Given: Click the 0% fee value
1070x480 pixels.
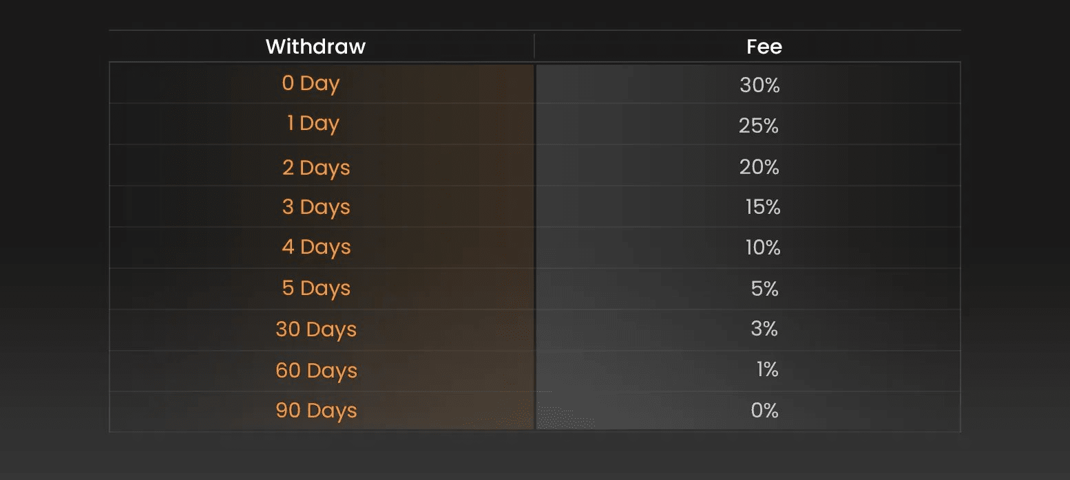Looking at the screenshot, I should (764, 411).
